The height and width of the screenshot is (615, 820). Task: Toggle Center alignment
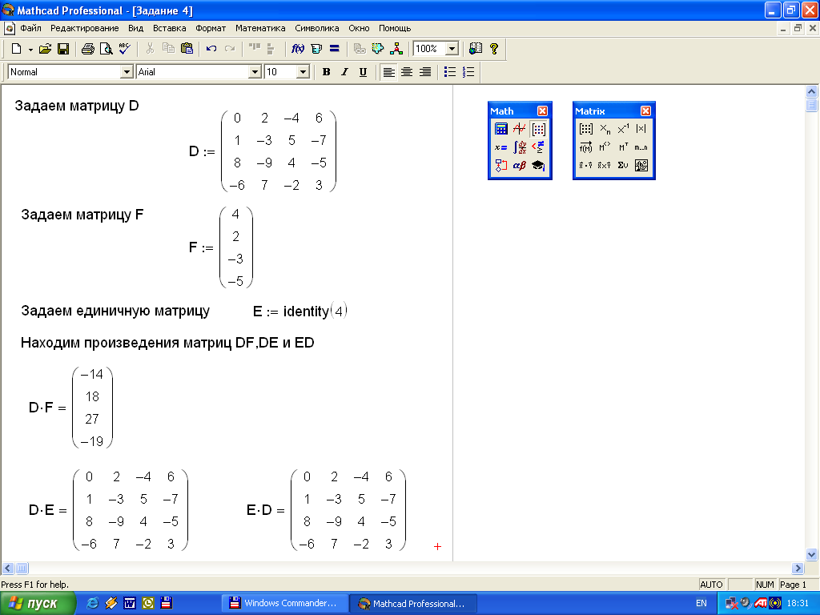(x=406, y=72)
